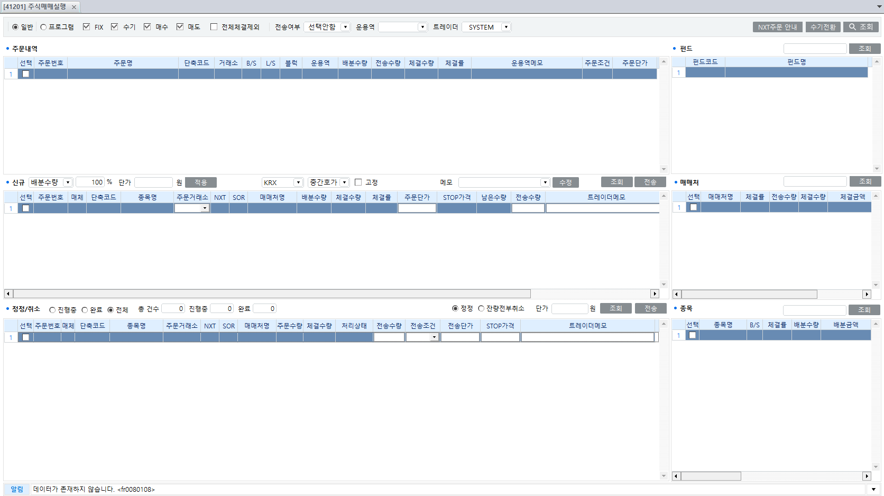Uncheck the 매도 checkbox
Screen dimensions: 884x496
point(180,27)
